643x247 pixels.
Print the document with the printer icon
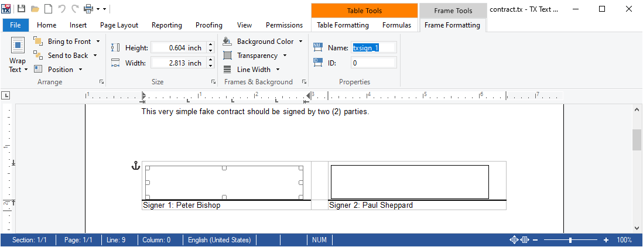88,9
